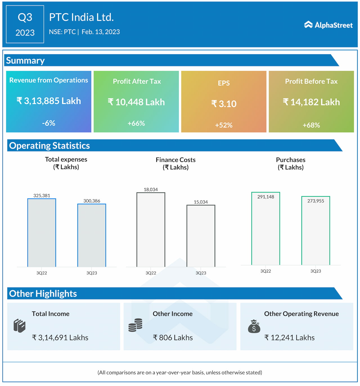Select the 3Q23 Purchases bar

pyautogui.click(x=316, y=231)
